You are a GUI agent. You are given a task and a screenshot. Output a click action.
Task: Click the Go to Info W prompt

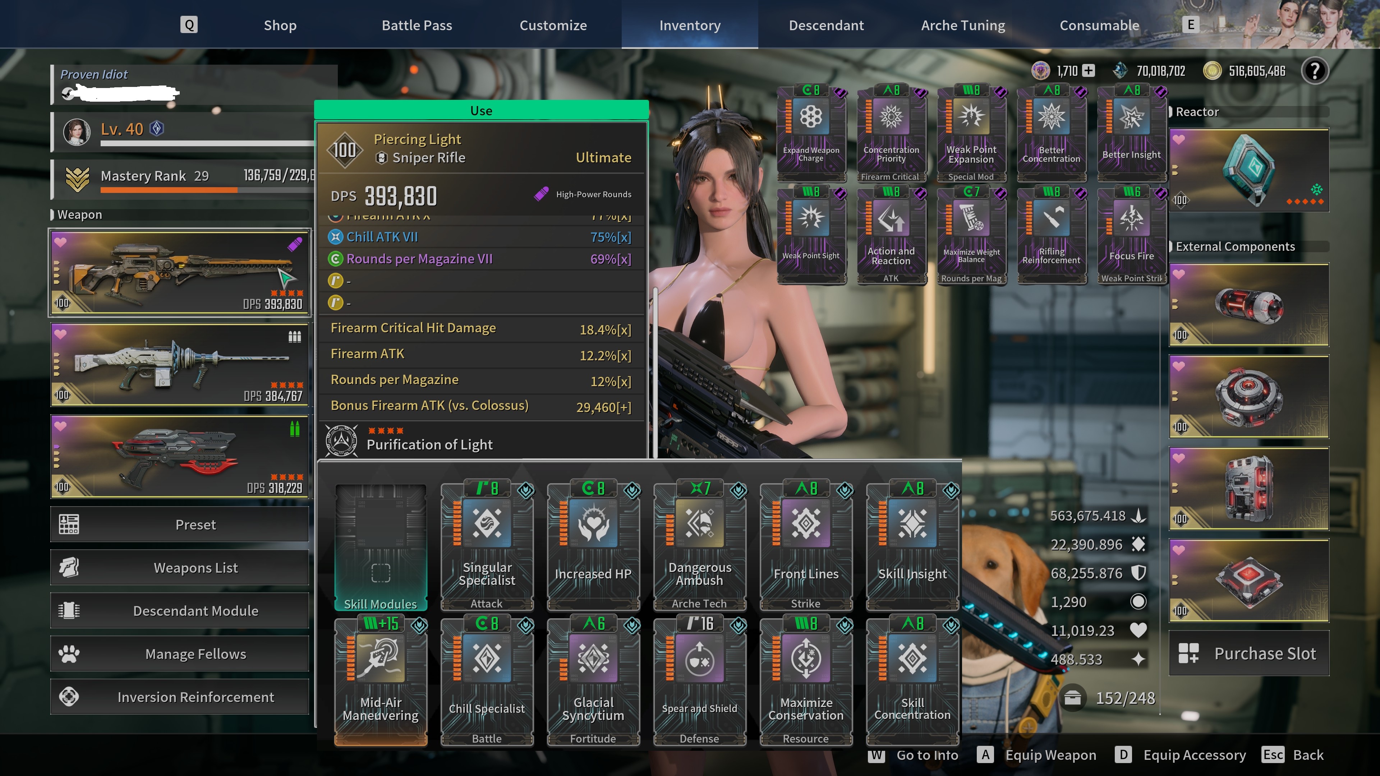913,755
